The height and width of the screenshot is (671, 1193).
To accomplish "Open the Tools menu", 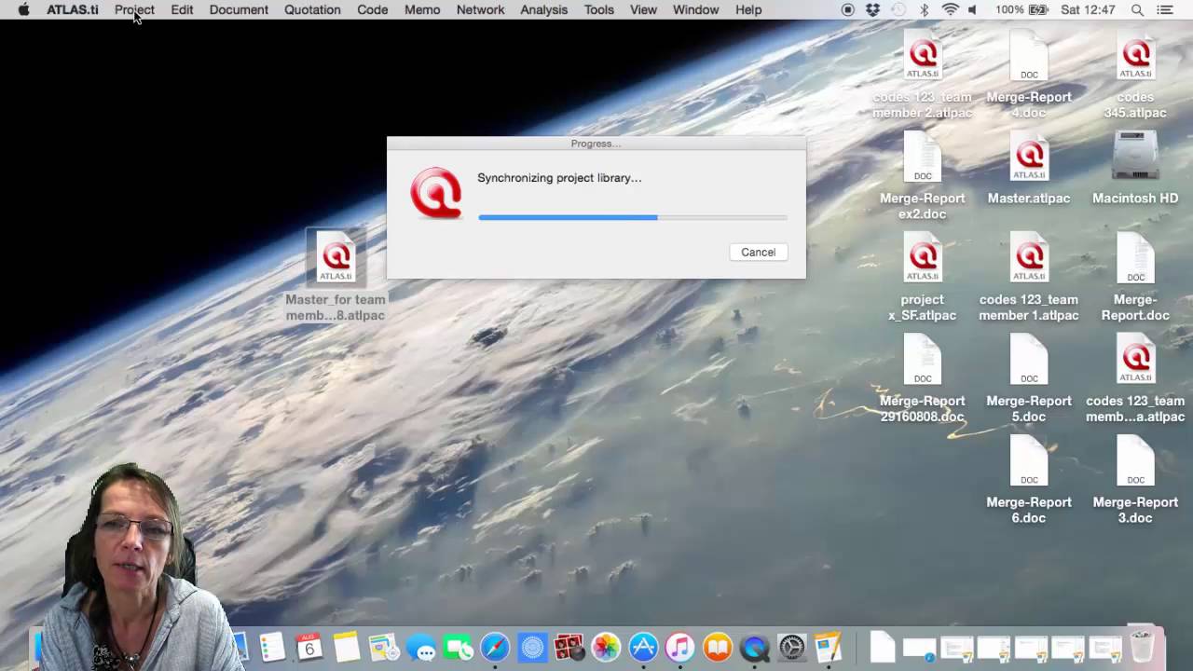I will 598,9.
